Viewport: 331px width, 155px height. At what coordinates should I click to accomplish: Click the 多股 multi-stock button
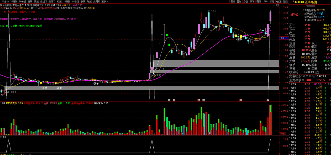click(x=245, y=1)
